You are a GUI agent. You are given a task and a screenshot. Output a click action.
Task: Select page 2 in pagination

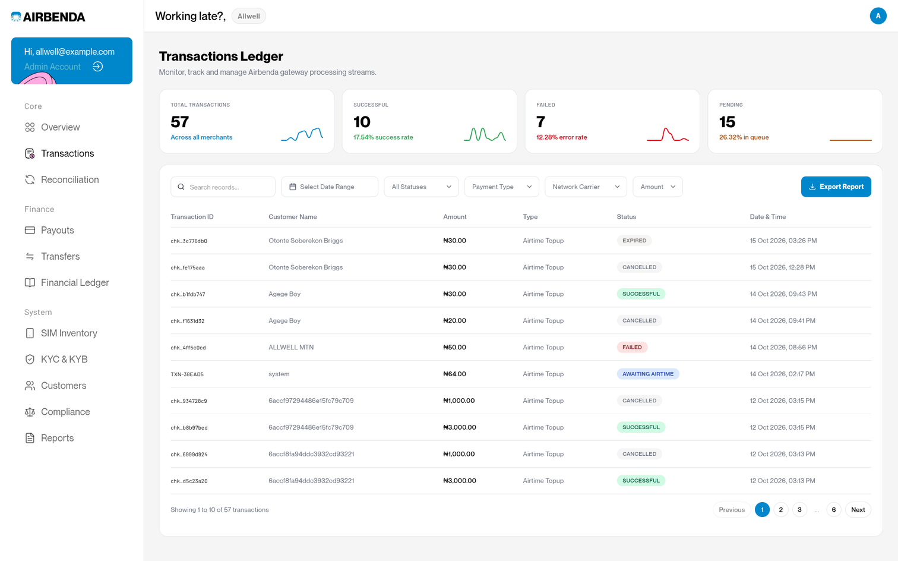[x=781, y=510]
